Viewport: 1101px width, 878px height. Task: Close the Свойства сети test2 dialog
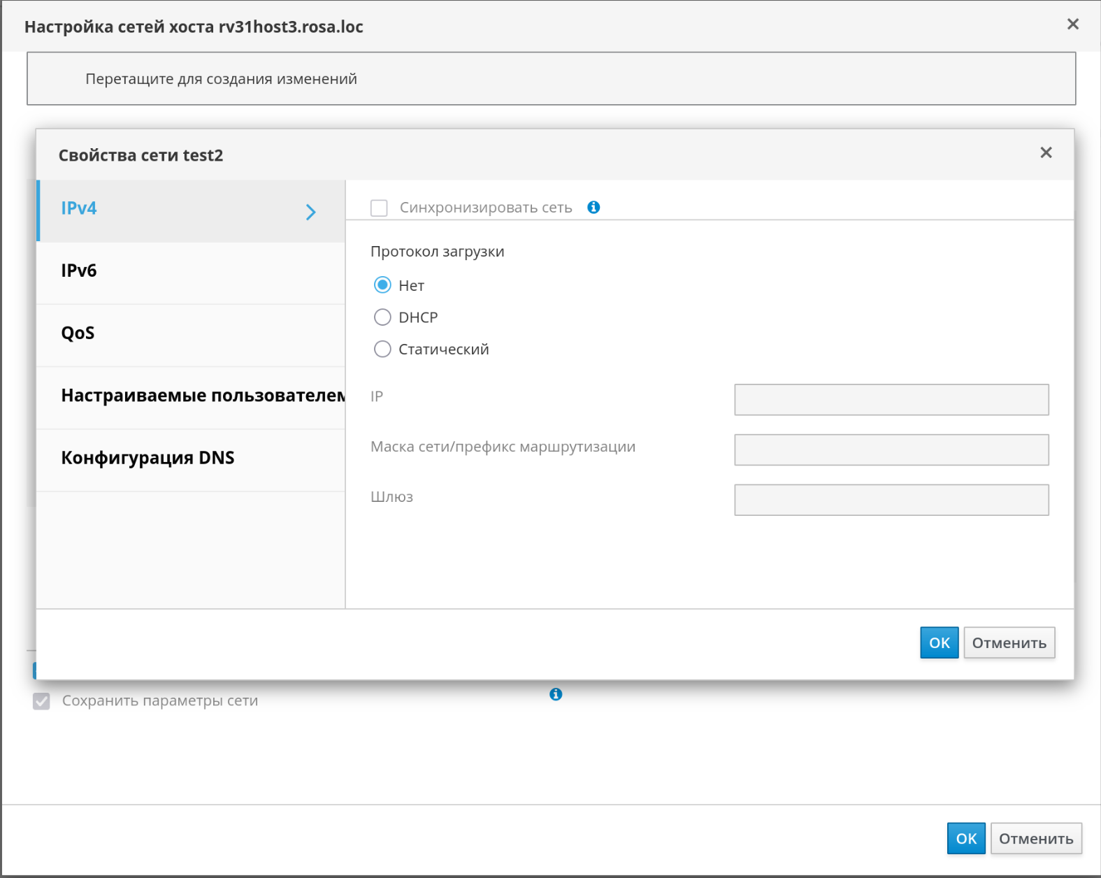click(1046, 153)
